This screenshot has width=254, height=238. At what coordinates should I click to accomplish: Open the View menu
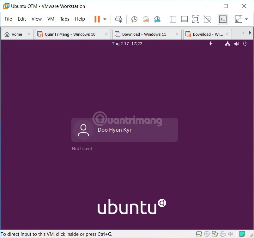click(37, 19)
